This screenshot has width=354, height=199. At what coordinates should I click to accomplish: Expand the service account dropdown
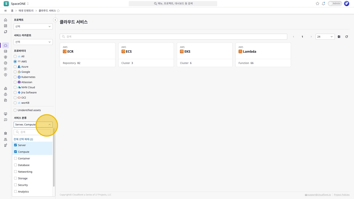click(x=33, y=42)
